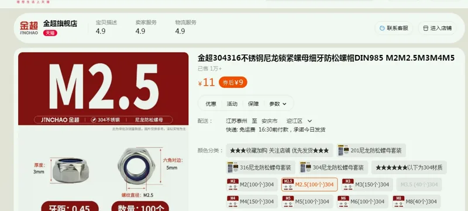Select the M4(150个)304 variant
Screen dimensions: 468x211
[252, 202]
